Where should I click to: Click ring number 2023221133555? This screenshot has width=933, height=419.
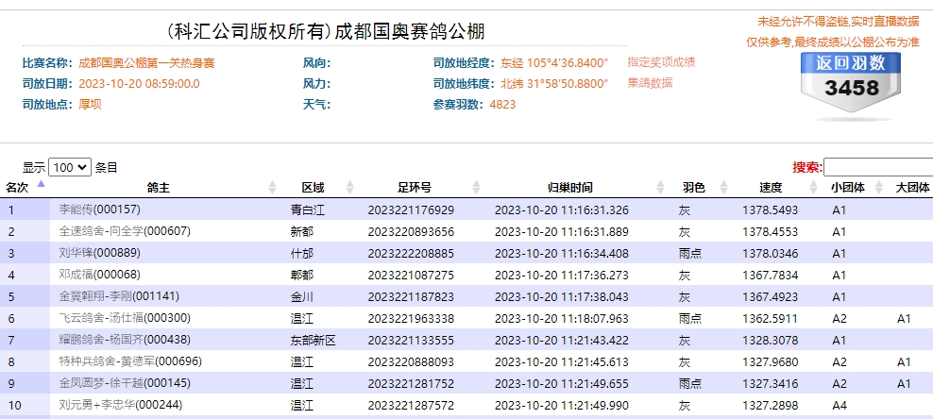point(411,340)
